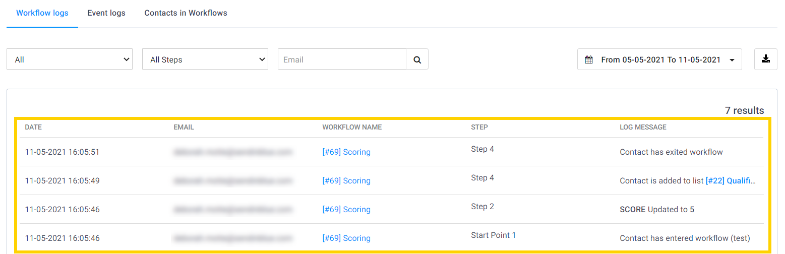The image size is (785, 254).
Task: Click the LOG MESSAGE column header
Action: 643,128
